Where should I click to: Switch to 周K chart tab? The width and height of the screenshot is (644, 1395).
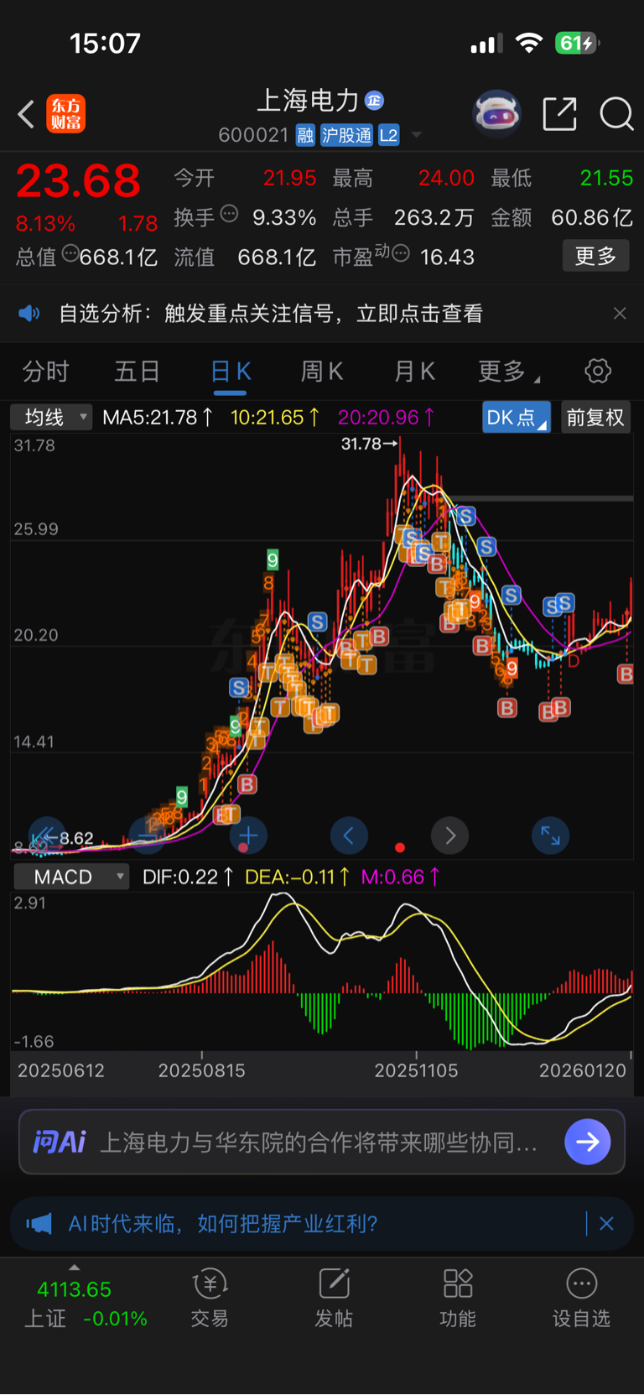[x=322, y=372]
